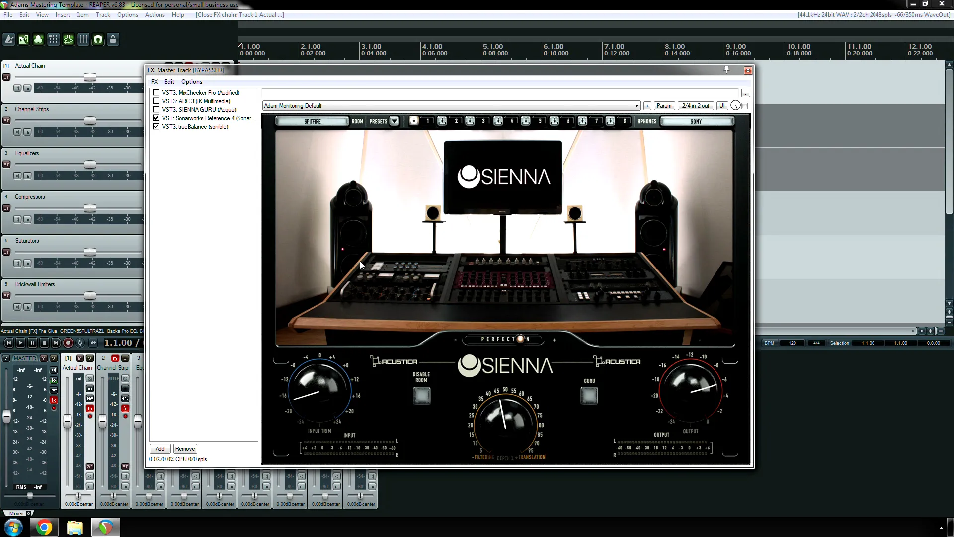Viewport: 954px width, 537px height.
Task: Click fx button on Actual Chain mixer strip
Action: (90, 408)
